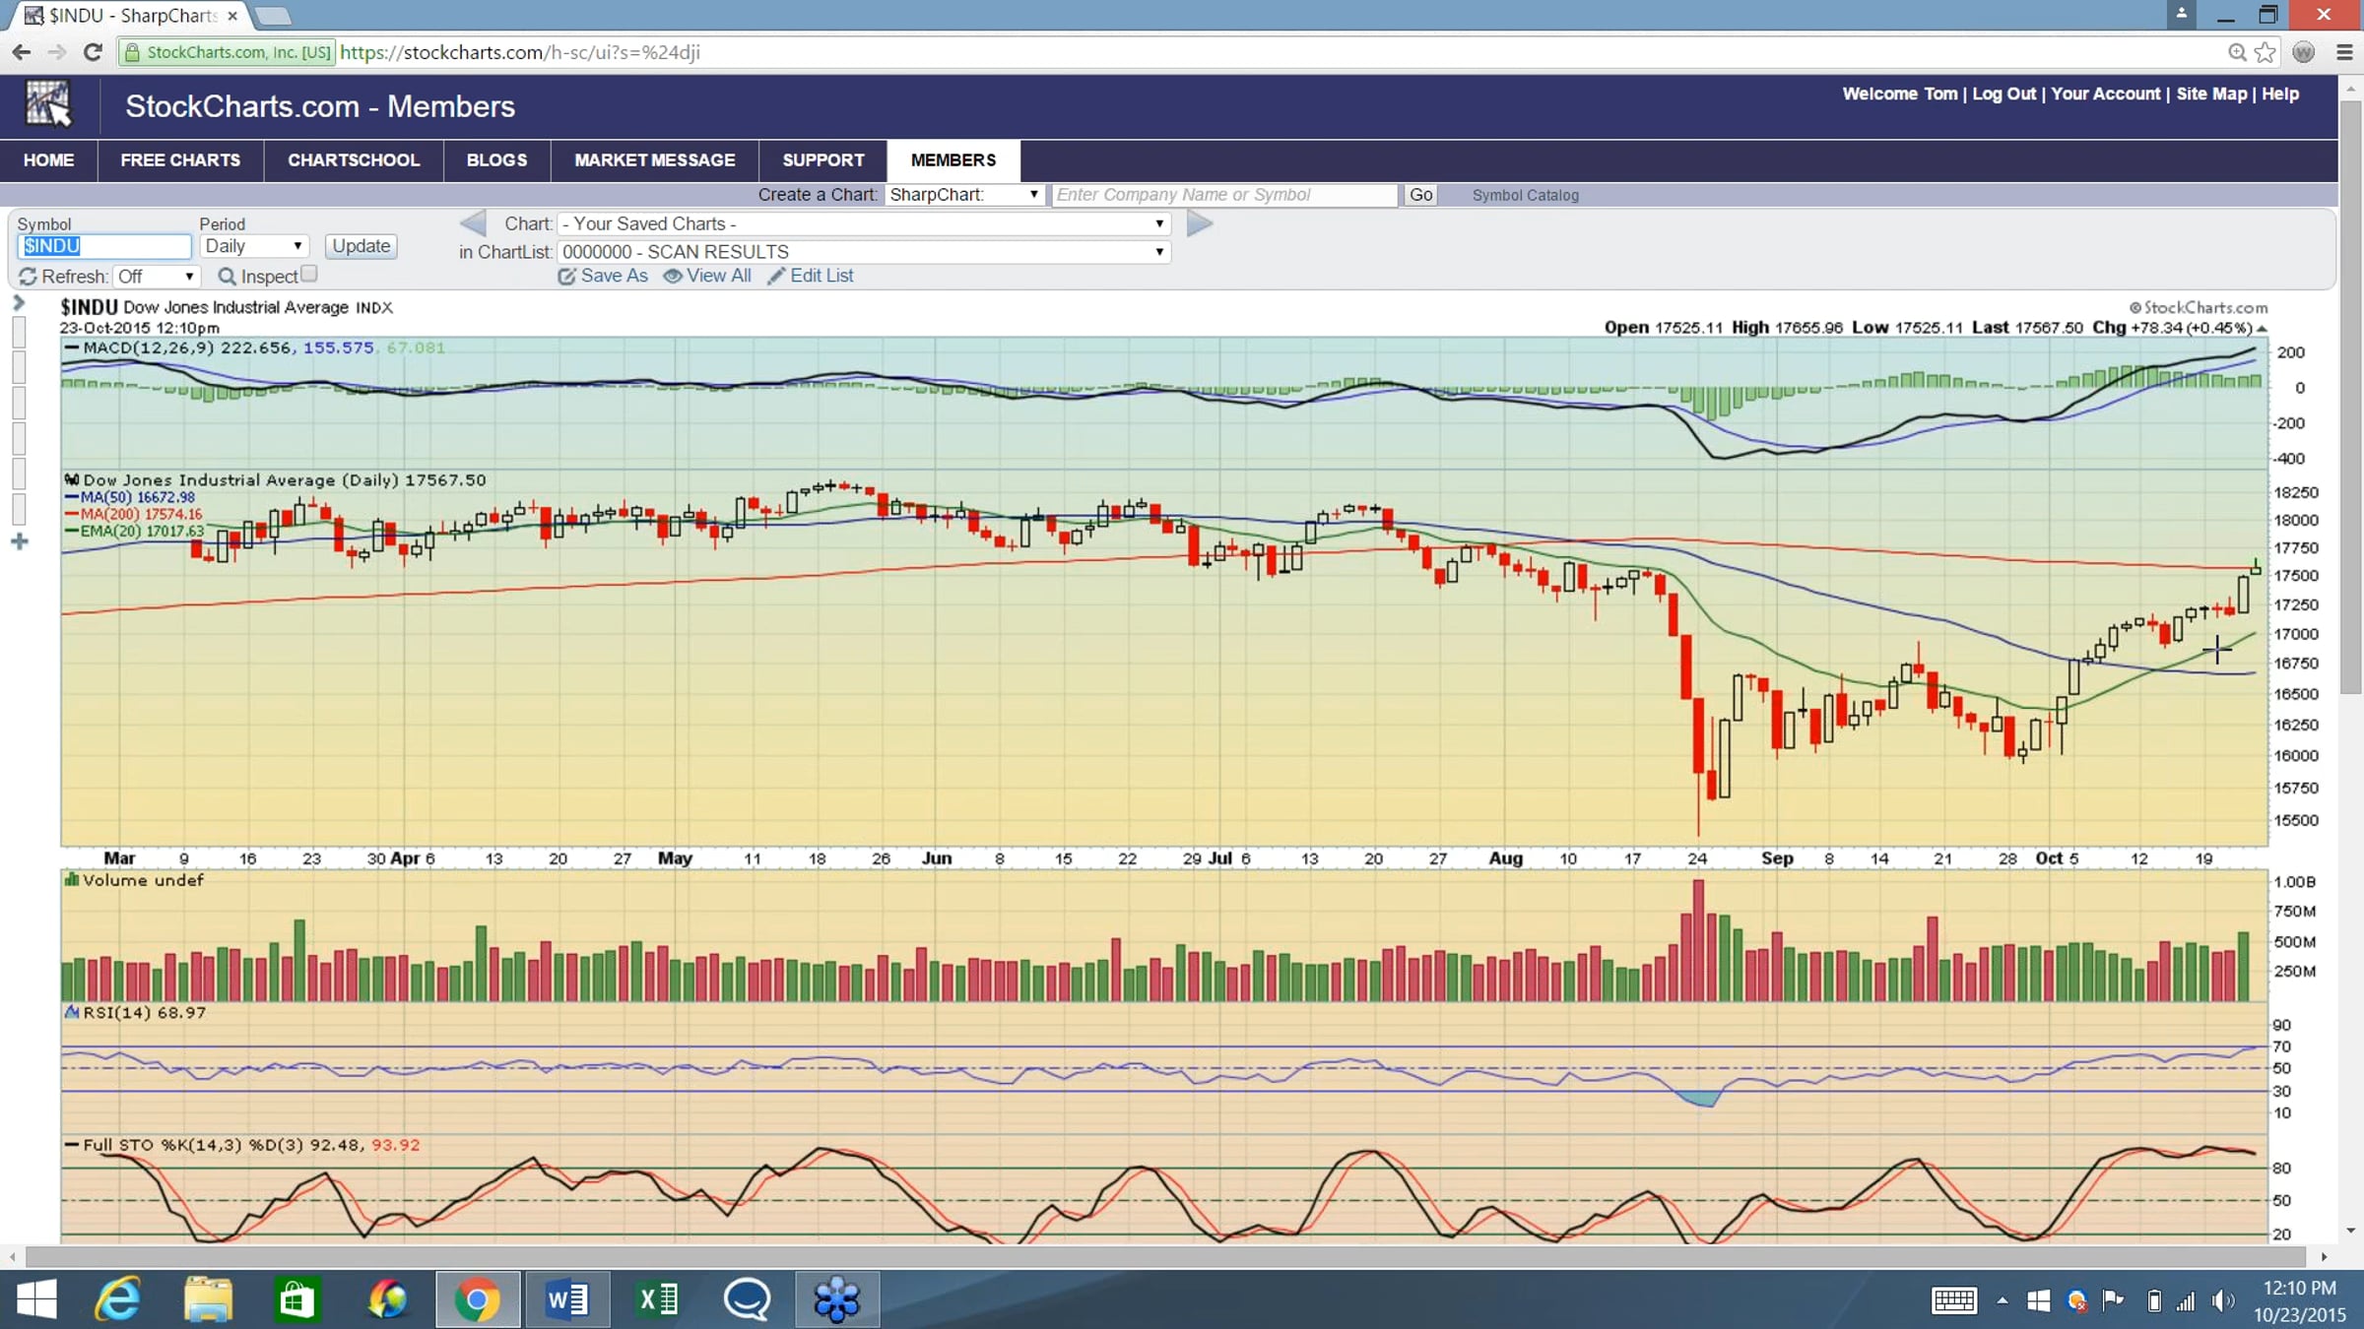Viewport: 2364px width, 1329px height.
Task: Open the Windows Start menu
Action: pos(36,1299)
